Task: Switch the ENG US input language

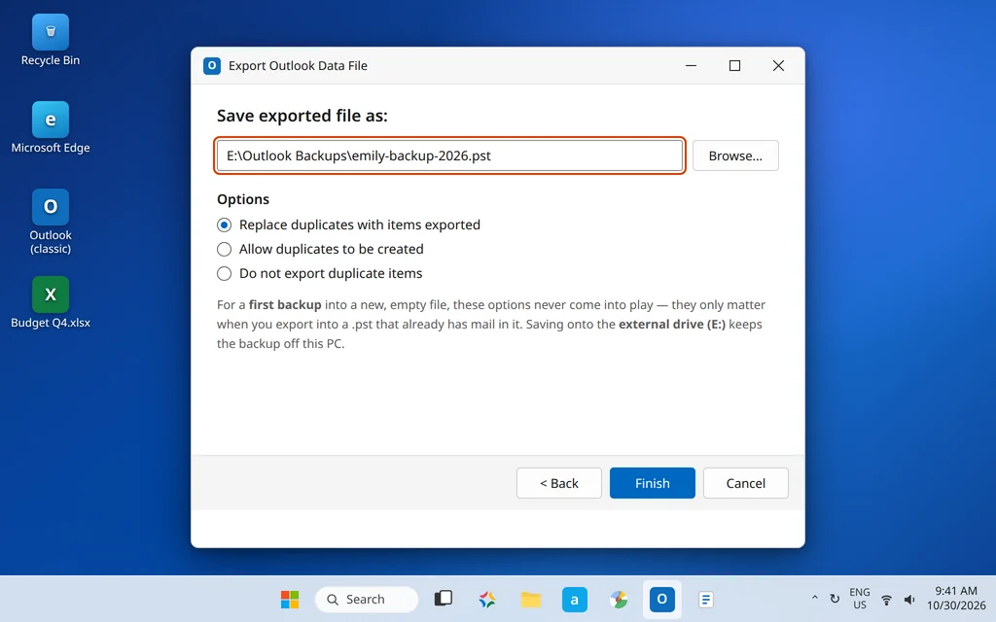Action: 860,599
